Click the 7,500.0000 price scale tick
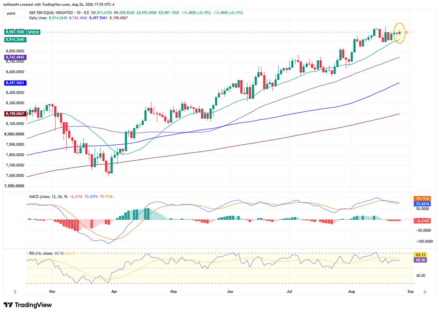Screen dimensions: 439x314 [x=14, y=186]
